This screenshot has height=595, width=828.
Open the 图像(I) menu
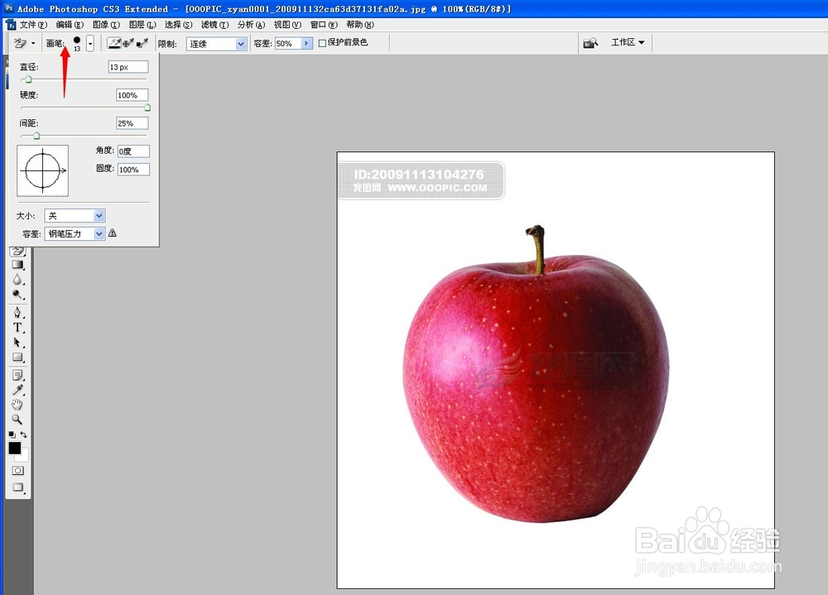(106, 25)
